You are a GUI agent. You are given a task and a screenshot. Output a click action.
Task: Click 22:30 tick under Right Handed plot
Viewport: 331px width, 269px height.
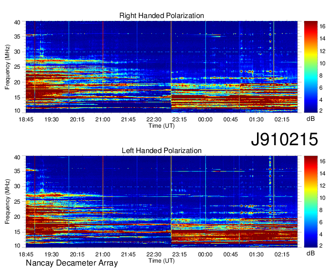(x=154, y=119)
